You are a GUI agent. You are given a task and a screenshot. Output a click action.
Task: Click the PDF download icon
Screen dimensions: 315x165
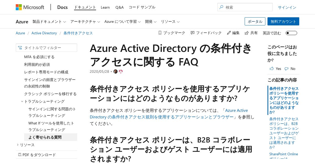(20, 155)
